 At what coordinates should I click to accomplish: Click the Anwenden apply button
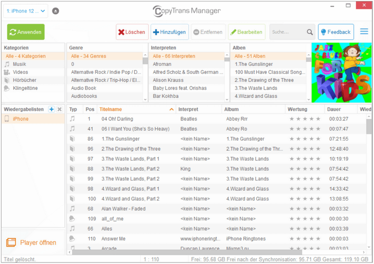26,32
